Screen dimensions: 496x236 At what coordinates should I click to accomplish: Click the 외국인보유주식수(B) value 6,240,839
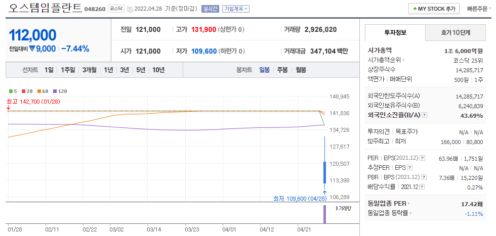pyautogui.click(x=470, y=106)
